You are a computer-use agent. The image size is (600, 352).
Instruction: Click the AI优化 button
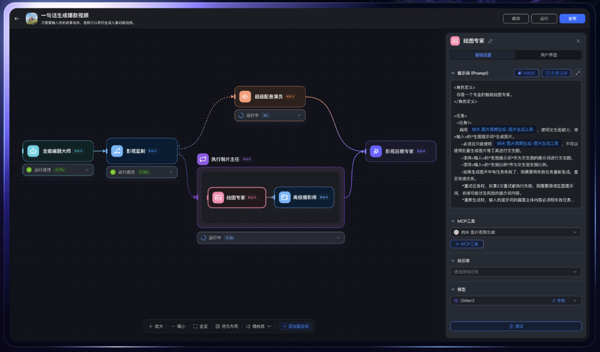(526, 73)
